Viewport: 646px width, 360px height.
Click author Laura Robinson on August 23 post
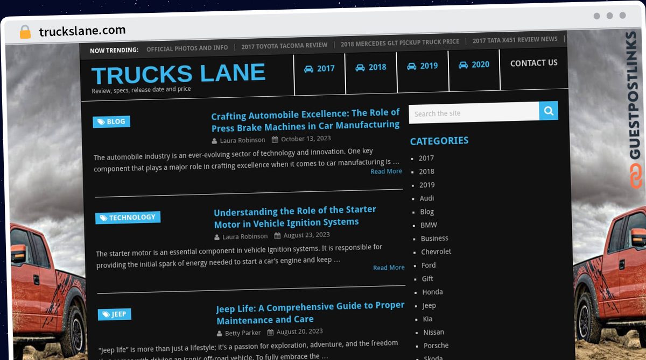(245, 236)
